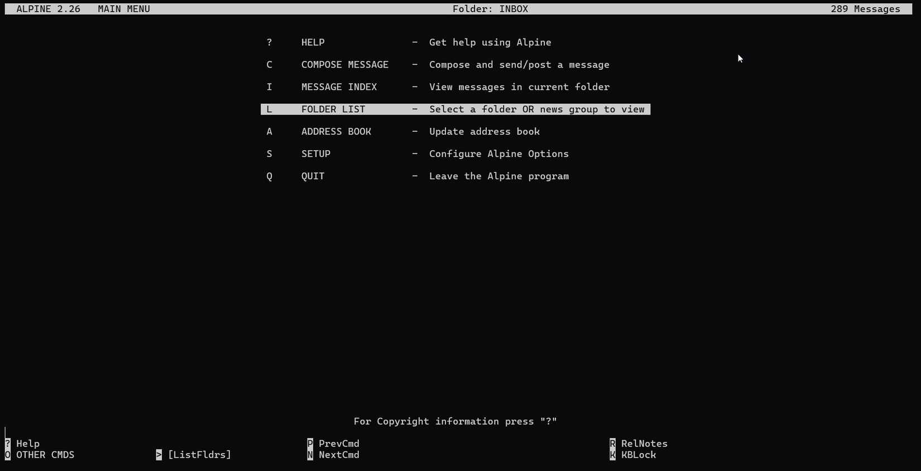Click the Help command in the bottom bar

(28, 444)
